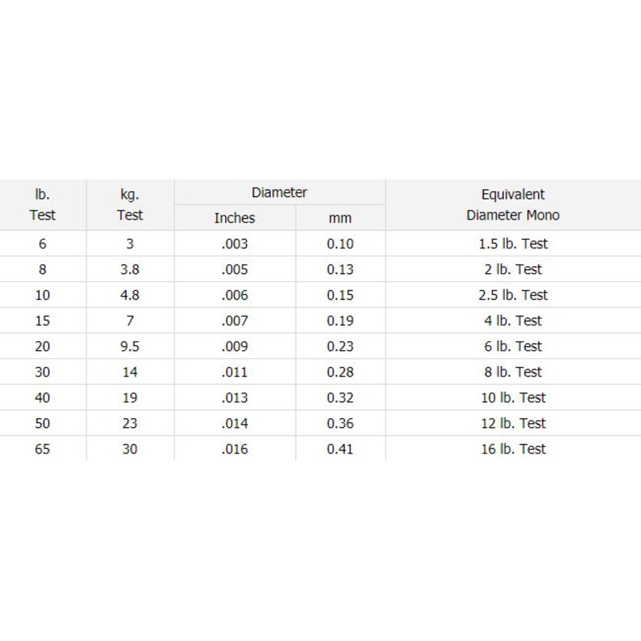Click the '2.5 lb. Test' cell
The height and width of the screenshot is (641, 641).
tap(513, 295)
